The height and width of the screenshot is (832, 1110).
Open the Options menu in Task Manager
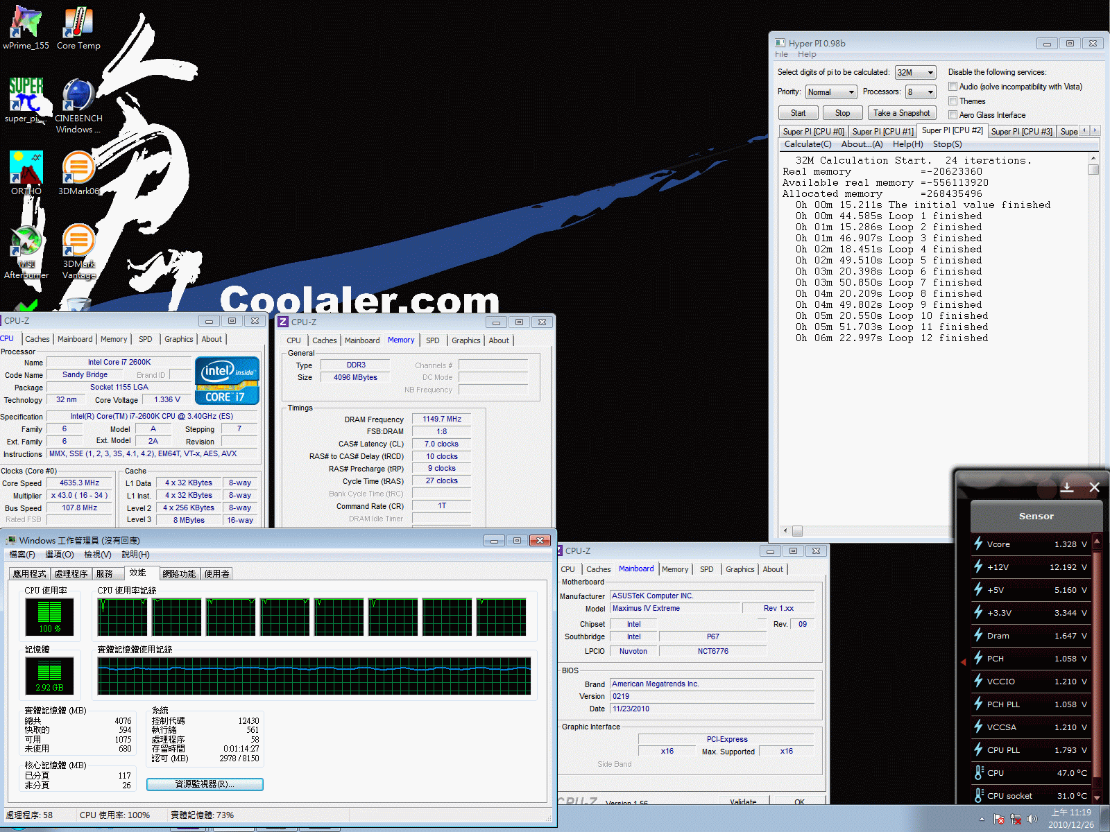coord(59,555)
